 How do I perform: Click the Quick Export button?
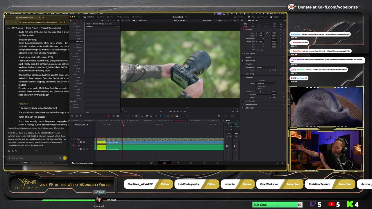(240, 17)
